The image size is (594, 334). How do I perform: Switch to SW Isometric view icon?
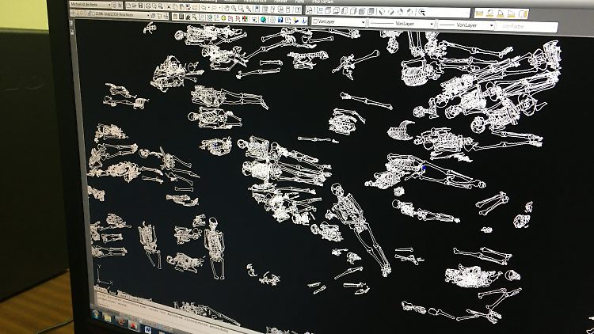coord(382,12)
